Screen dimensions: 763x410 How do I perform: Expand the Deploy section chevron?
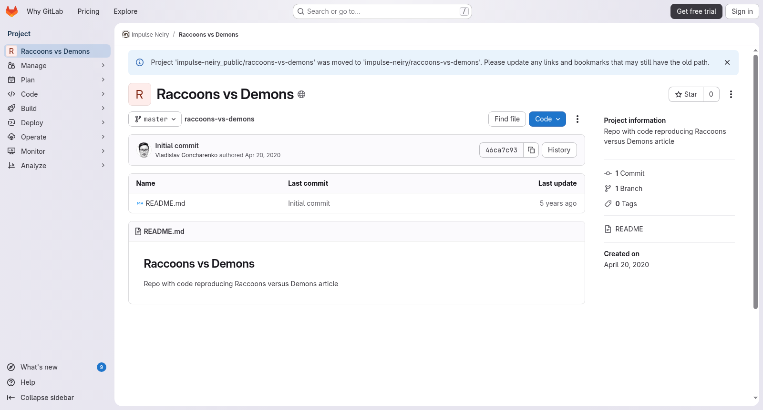pos(103,123)
